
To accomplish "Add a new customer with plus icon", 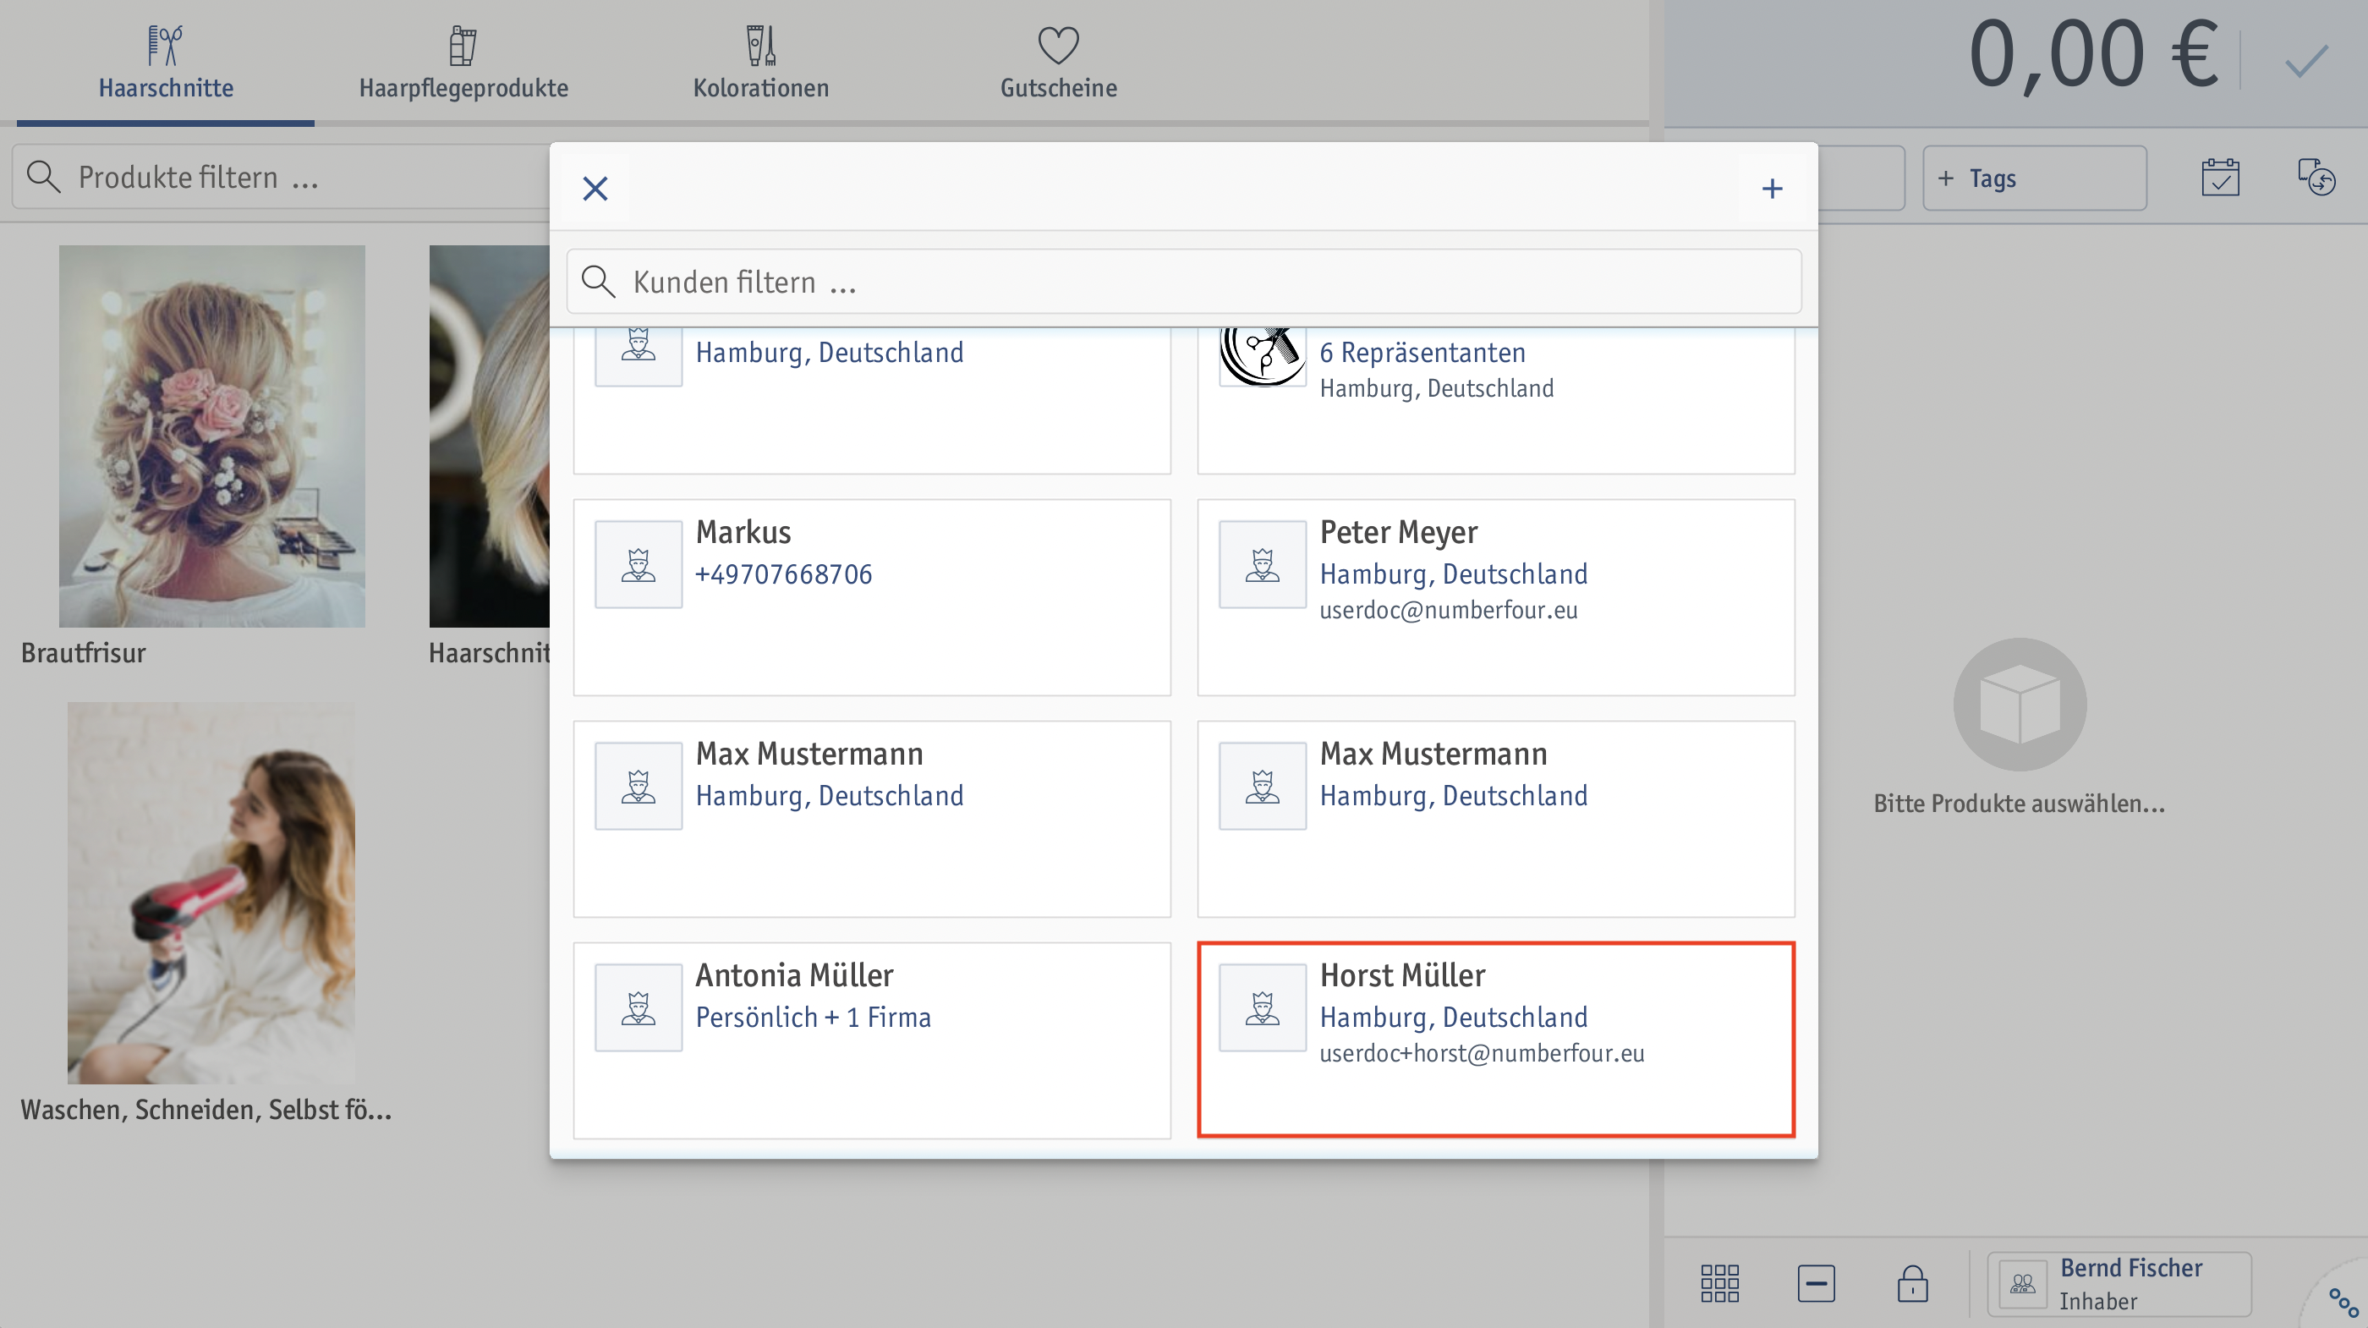I will point(1772,189).
